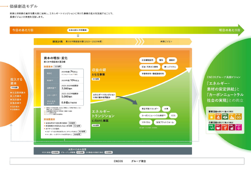This screenshot has width=251, height=170.
Task: Open page reference next to ROIC経営
Action: (x=56, y=152)
